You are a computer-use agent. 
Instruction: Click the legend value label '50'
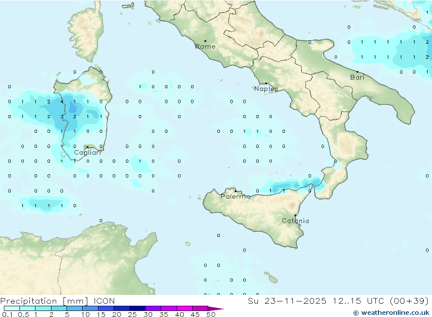[211, 314]
